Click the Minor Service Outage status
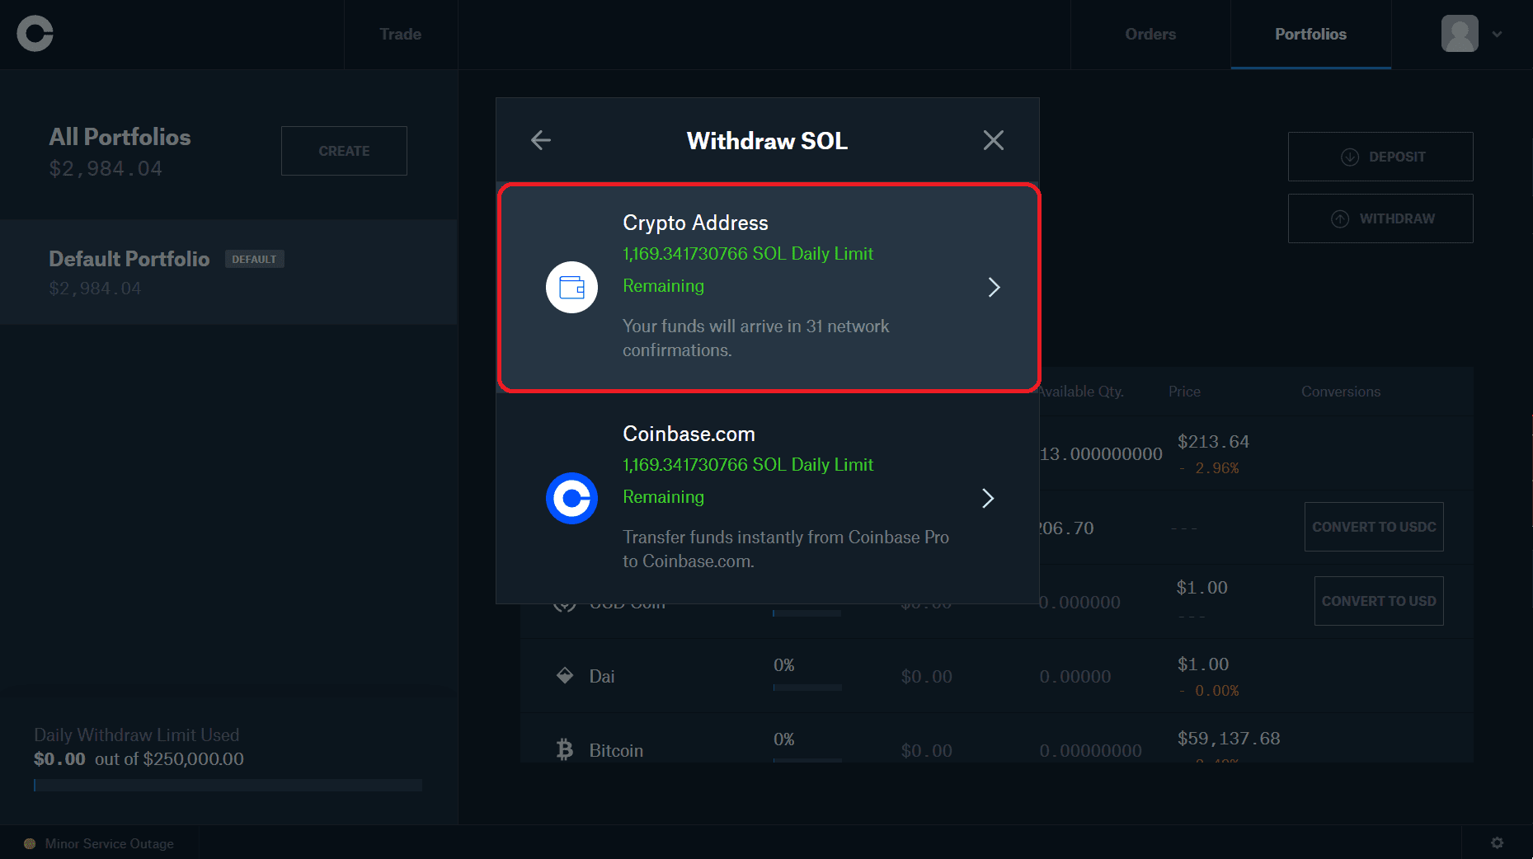Viewport: 1533px width, 859px height. [x=109, y=843]
